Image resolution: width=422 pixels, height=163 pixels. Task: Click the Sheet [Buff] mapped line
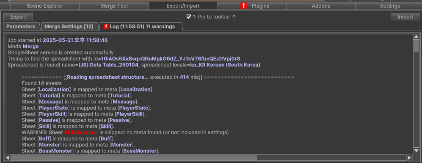click(68, 139)
